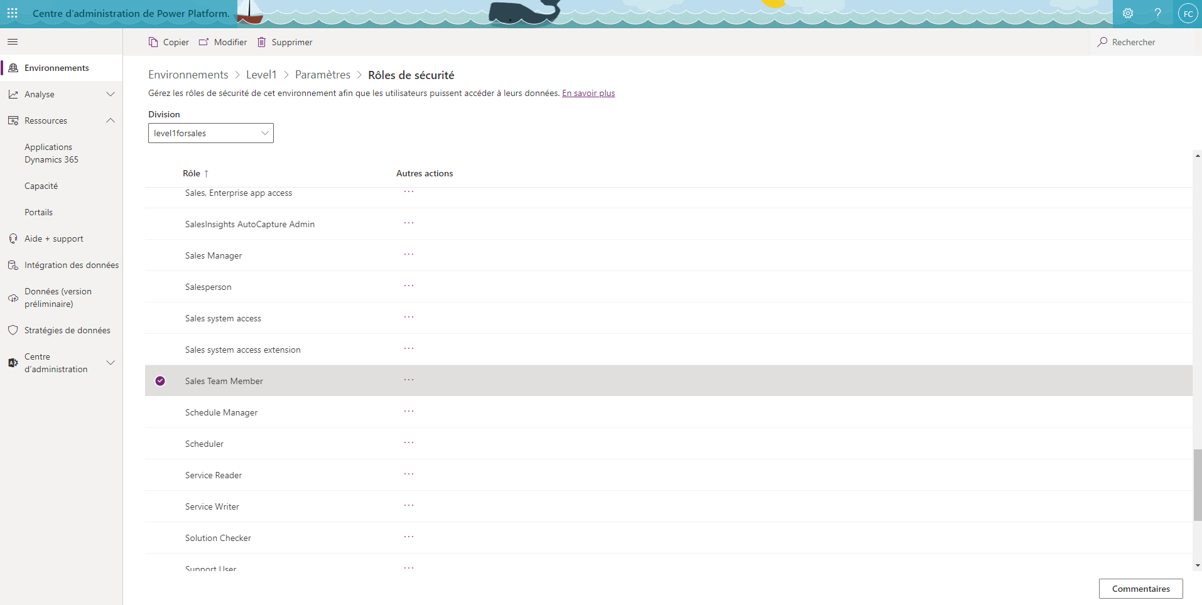The width and height of the screenshot is (1202, 605).
Task: Open more actions for Service Writer
Action: pyautogui.click(x=409, y=505)
